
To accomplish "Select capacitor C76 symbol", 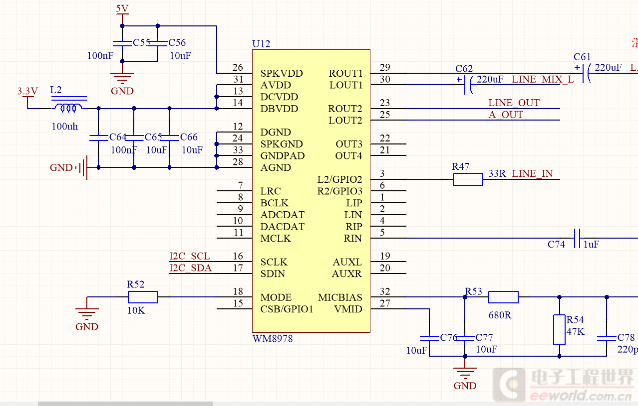I will pos(429,338).
